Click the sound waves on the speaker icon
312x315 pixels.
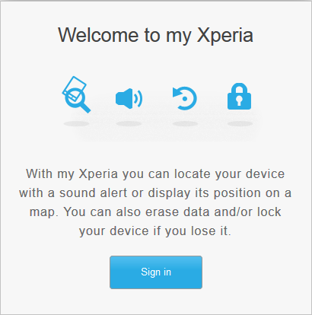(x=138, y=98)
